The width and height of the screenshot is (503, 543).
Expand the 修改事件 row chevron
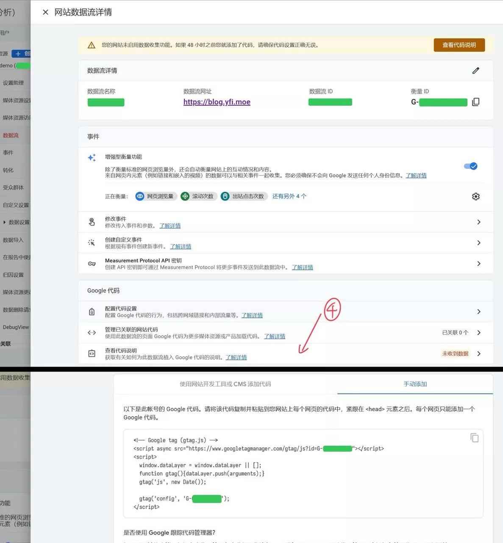tap(478, 222)
